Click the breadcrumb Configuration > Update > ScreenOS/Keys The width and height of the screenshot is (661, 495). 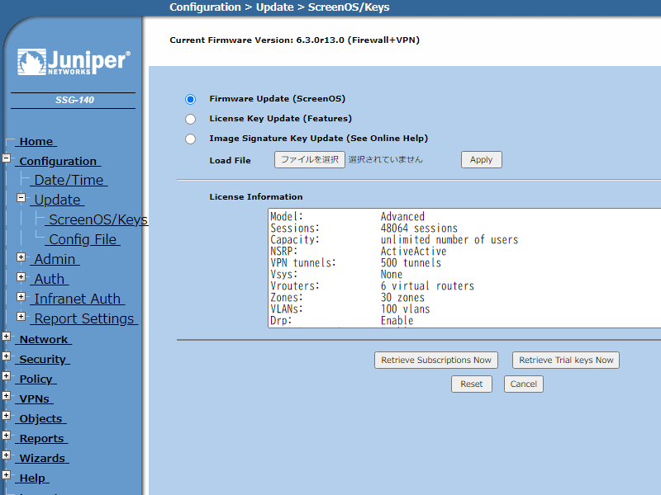click(x=279, y=7)
